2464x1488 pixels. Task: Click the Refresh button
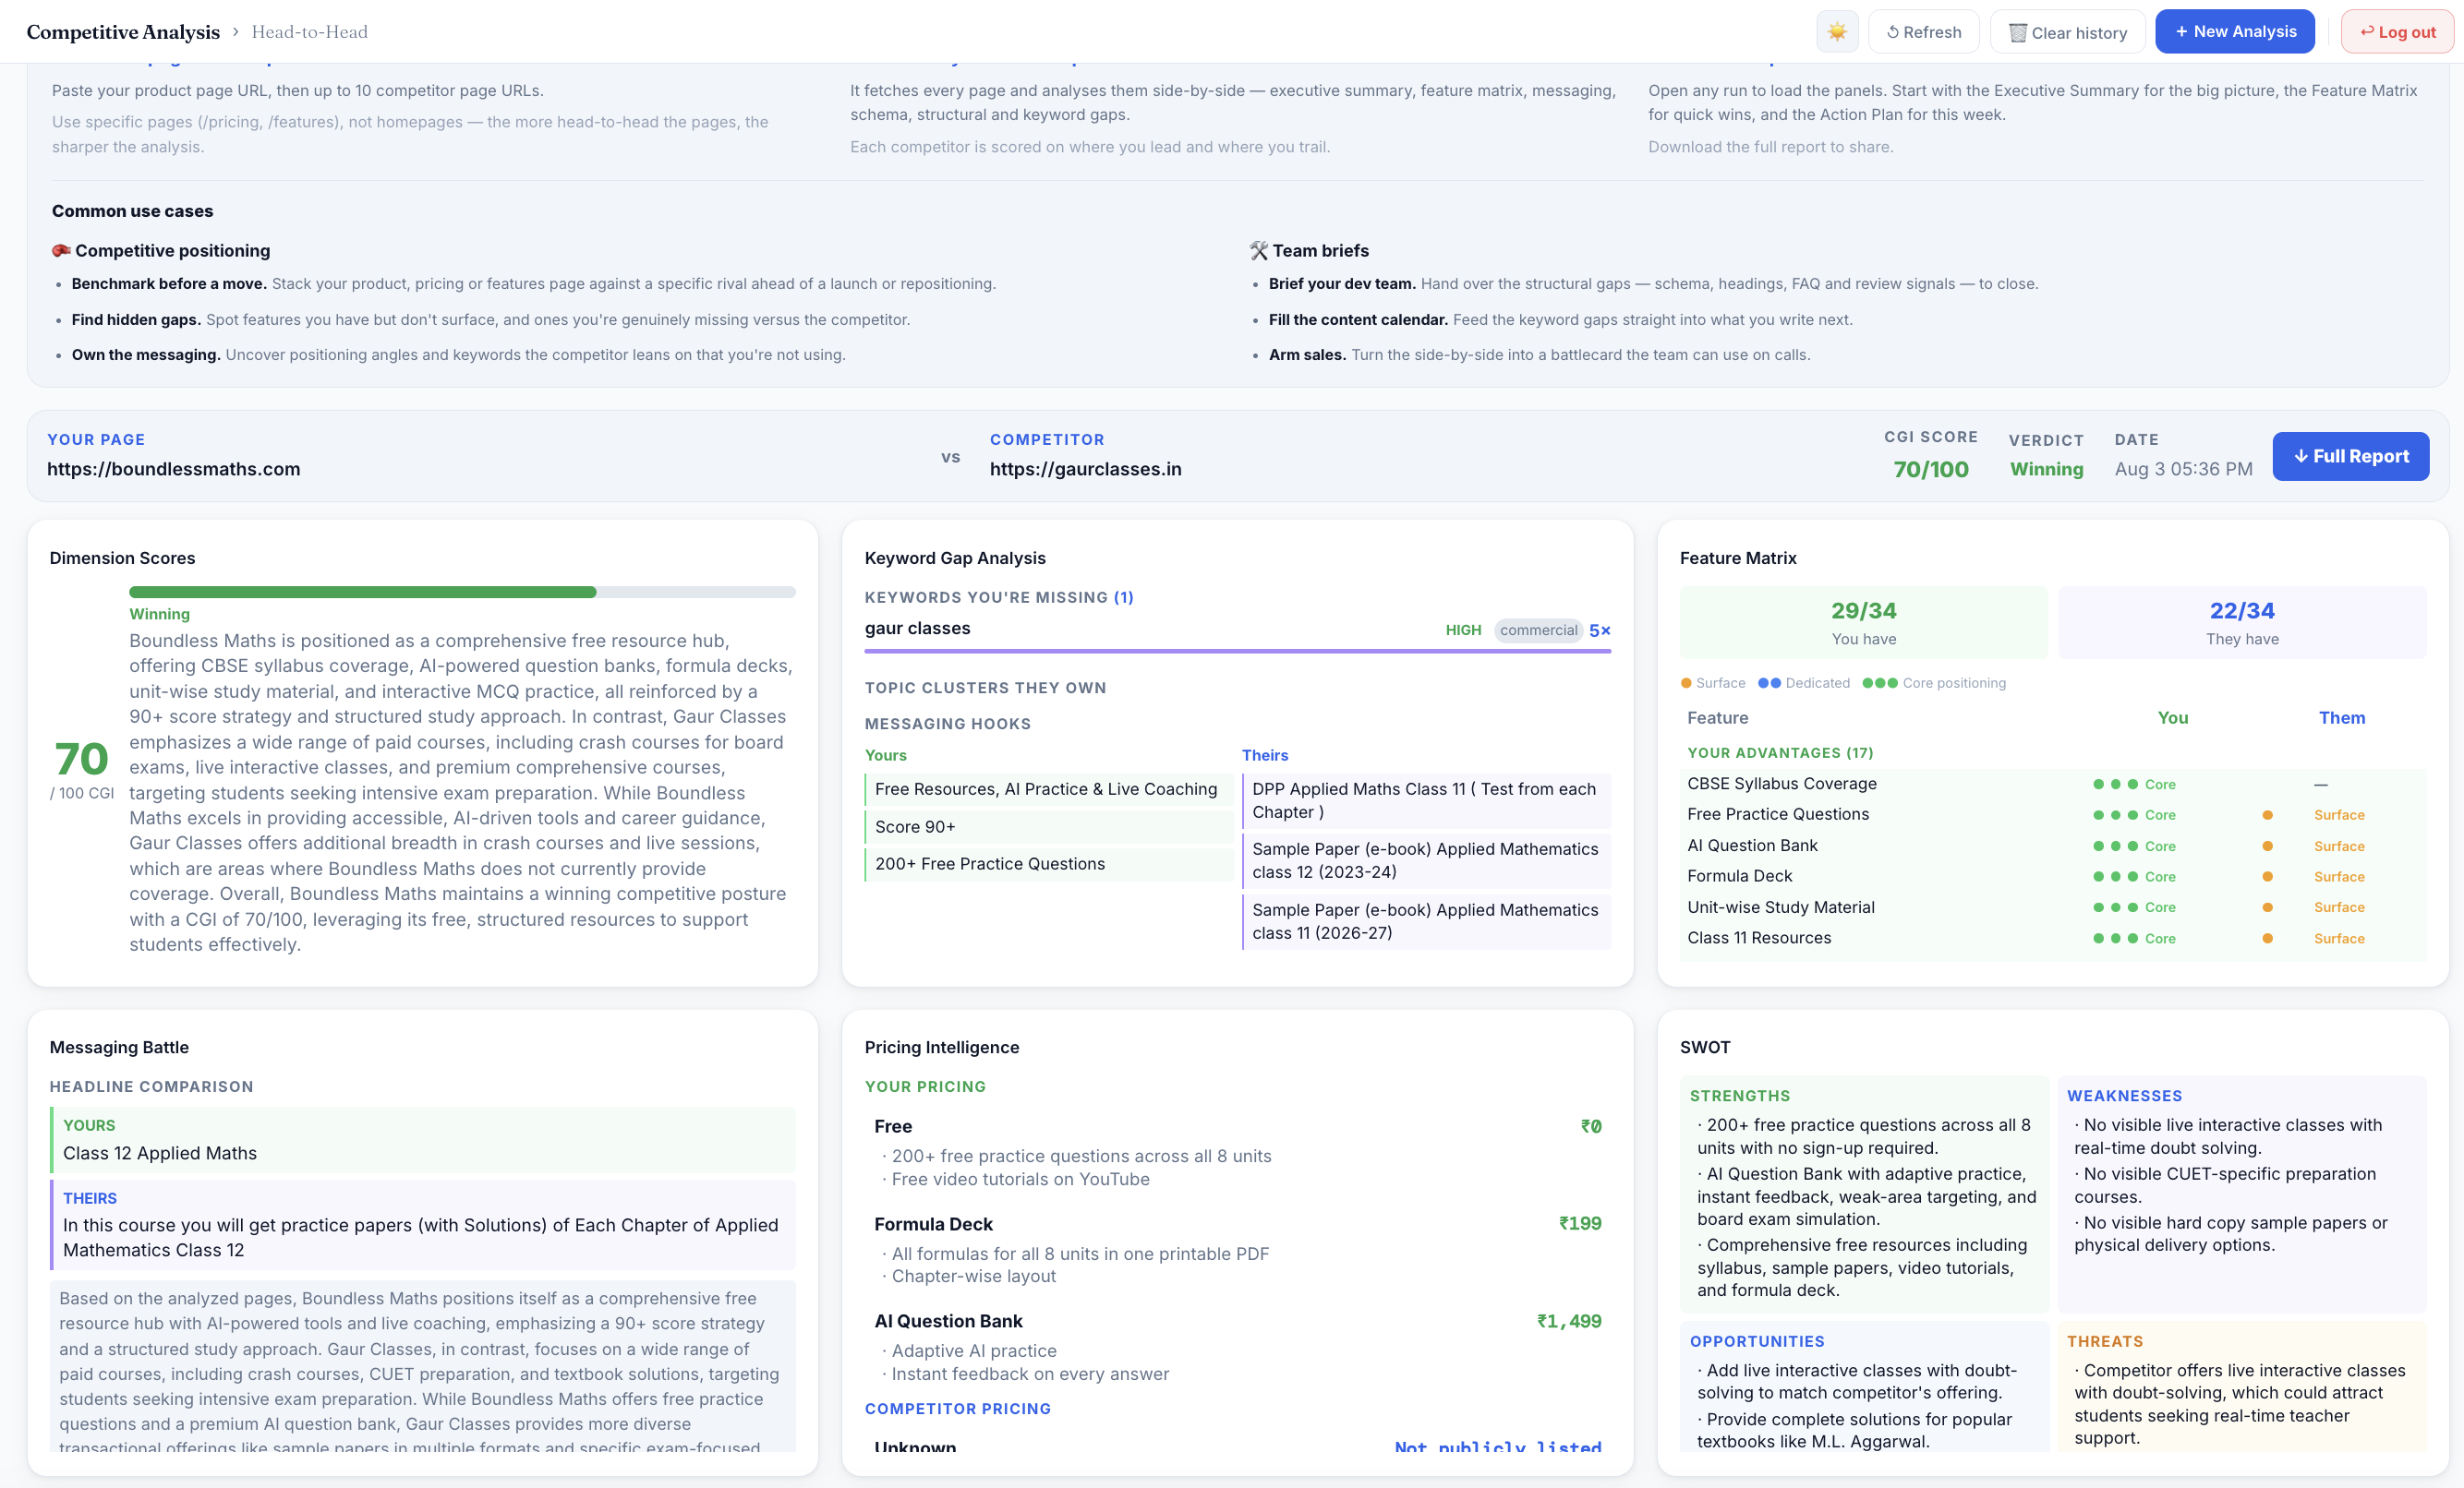click(1923, 32)
